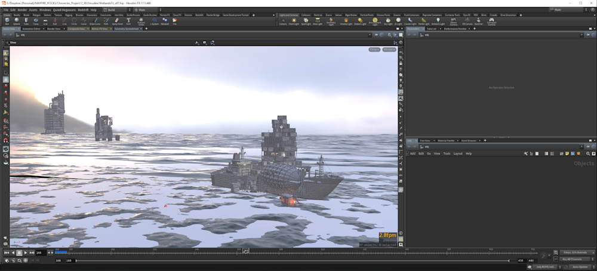Add an Area Light

click(x=318, y=21)
